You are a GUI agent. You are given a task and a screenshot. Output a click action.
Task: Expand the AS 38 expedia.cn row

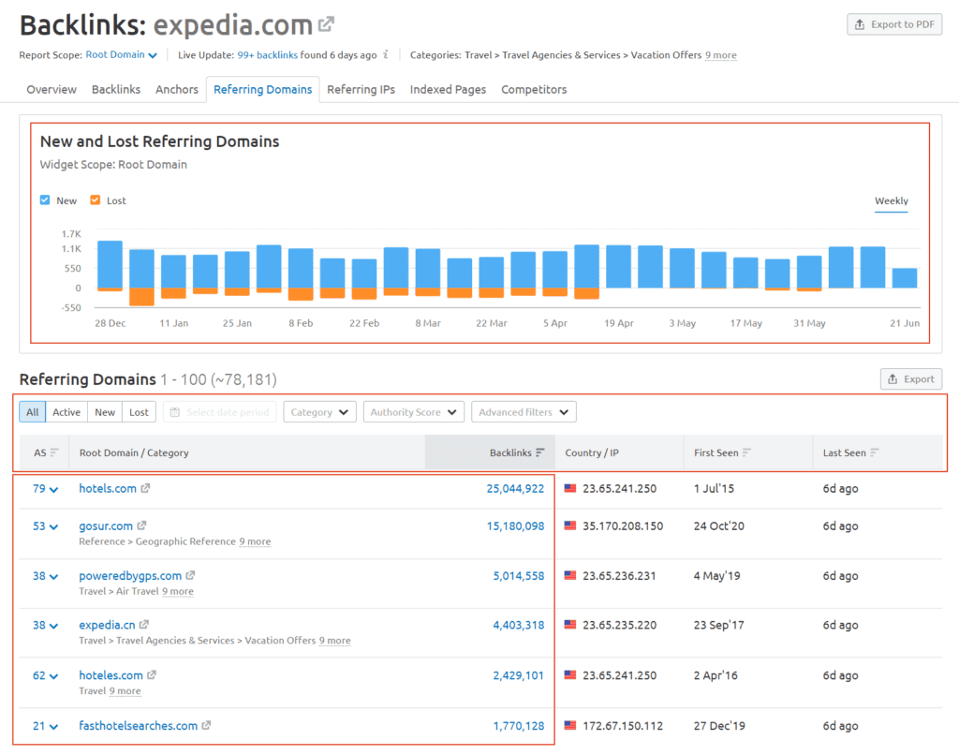45,626
